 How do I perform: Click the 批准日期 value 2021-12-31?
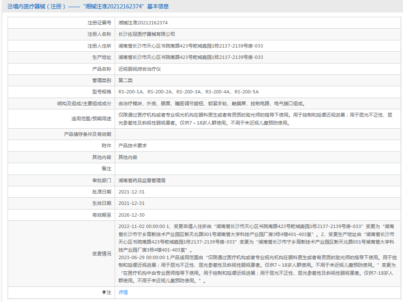tap(132, 192)
